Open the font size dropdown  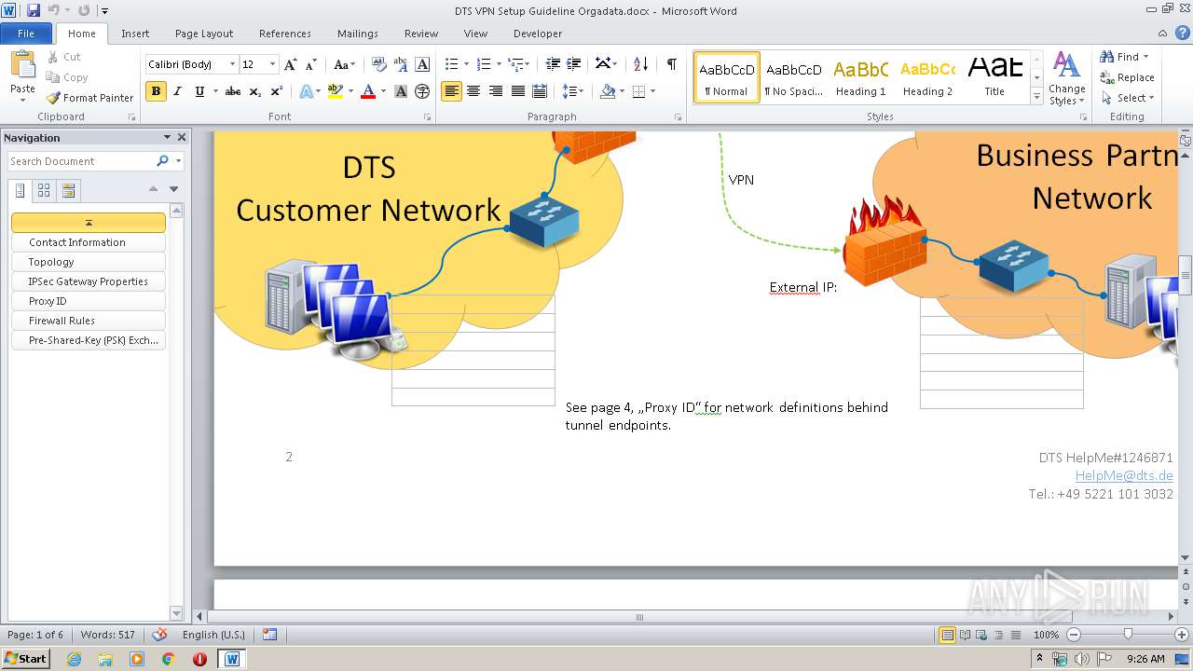tap(272, 64)
